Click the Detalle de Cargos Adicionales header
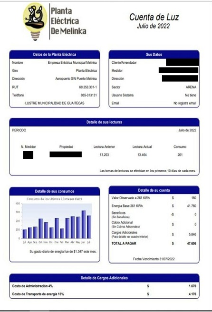Image resolution: width=212 pixels, height=312 pixels. (104, 278)
